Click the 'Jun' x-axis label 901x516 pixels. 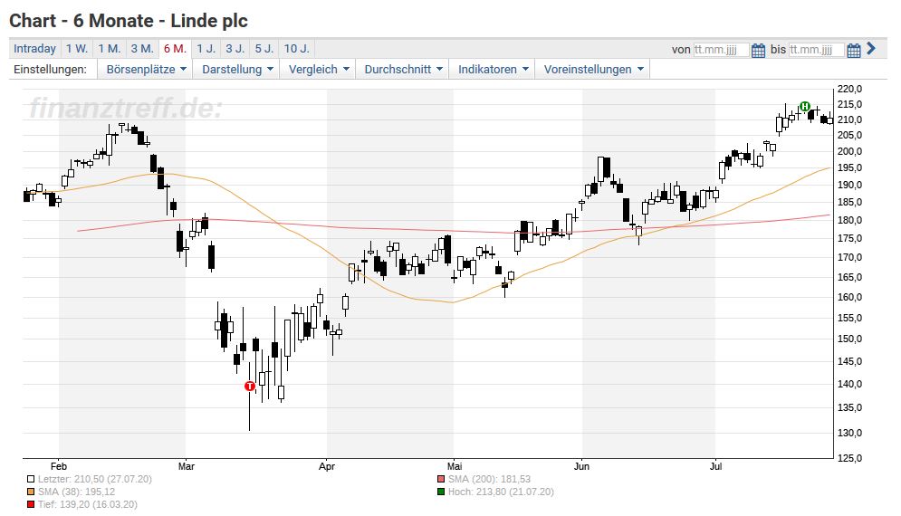[x=581, y=466]
